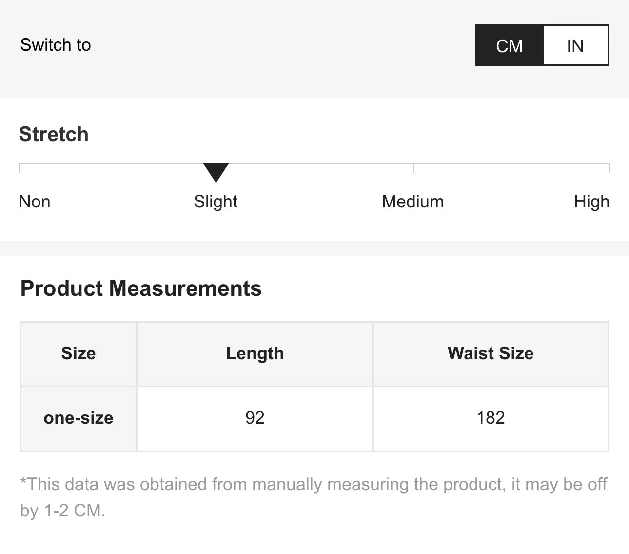Screen dimensions: 629x554
Task: Click the right end of stretch scale
Action: point(609,167)
